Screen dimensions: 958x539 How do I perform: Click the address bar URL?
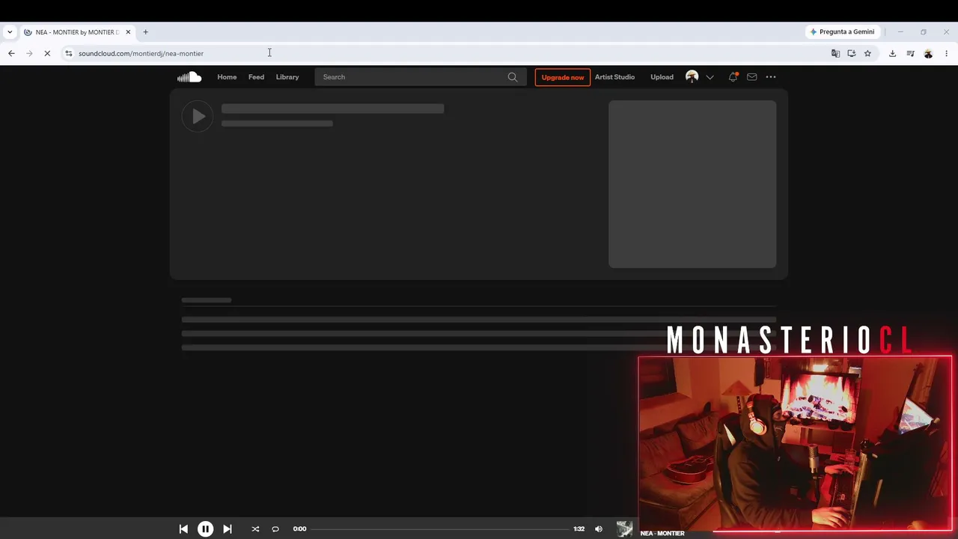pyautogui.click(x=141, y=53)
